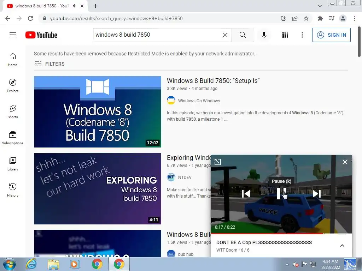The height and width of the screenshot is (271, 362).
Task: Expand the miniplayer to full watch page
Action: pyautogui.click(x=218, y=162)
